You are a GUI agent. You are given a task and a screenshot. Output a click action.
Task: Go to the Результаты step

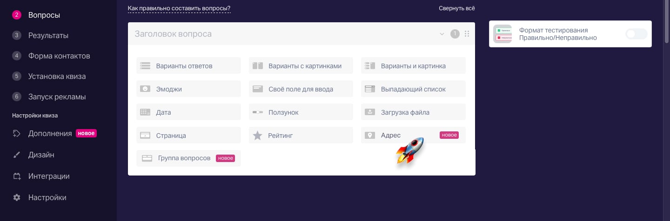tap(48, 35)
